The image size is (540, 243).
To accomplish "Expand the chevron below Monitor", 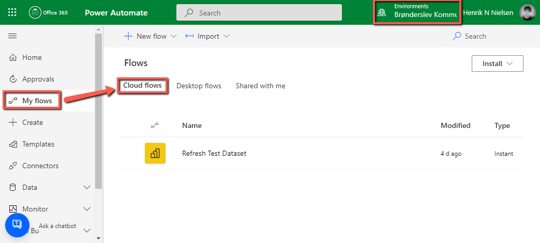I will pos(87,231).
